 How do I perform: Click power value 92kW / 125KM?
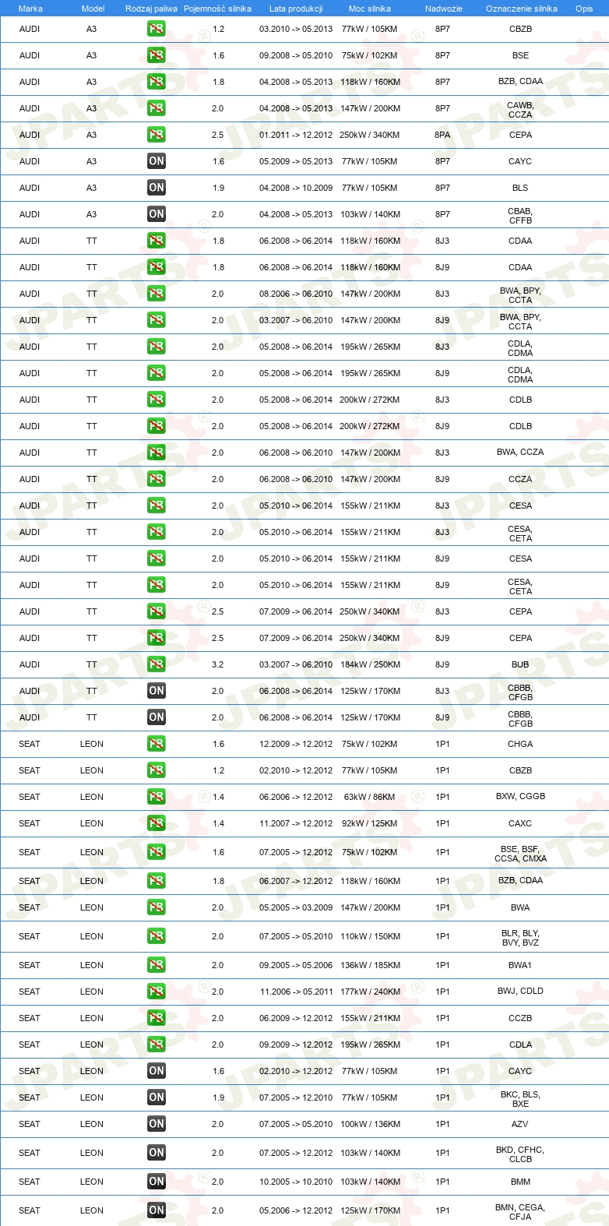tap(370, 823)
